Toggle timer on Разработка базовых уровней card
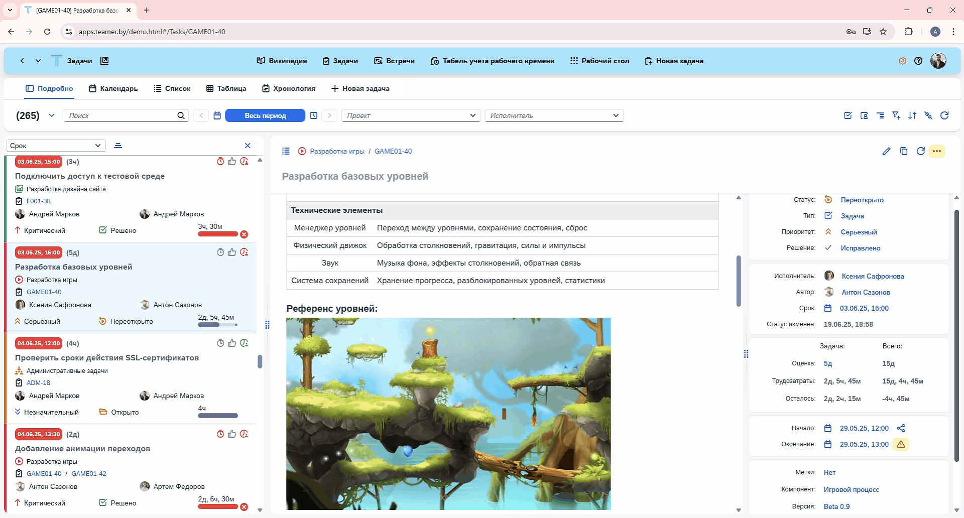Viewport: 964px width, 518px height. [x=220, y=252]
